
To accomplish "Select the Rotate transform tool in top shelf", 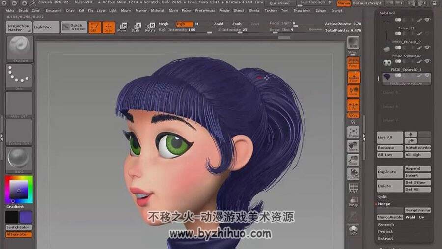I will click(150, 28).
